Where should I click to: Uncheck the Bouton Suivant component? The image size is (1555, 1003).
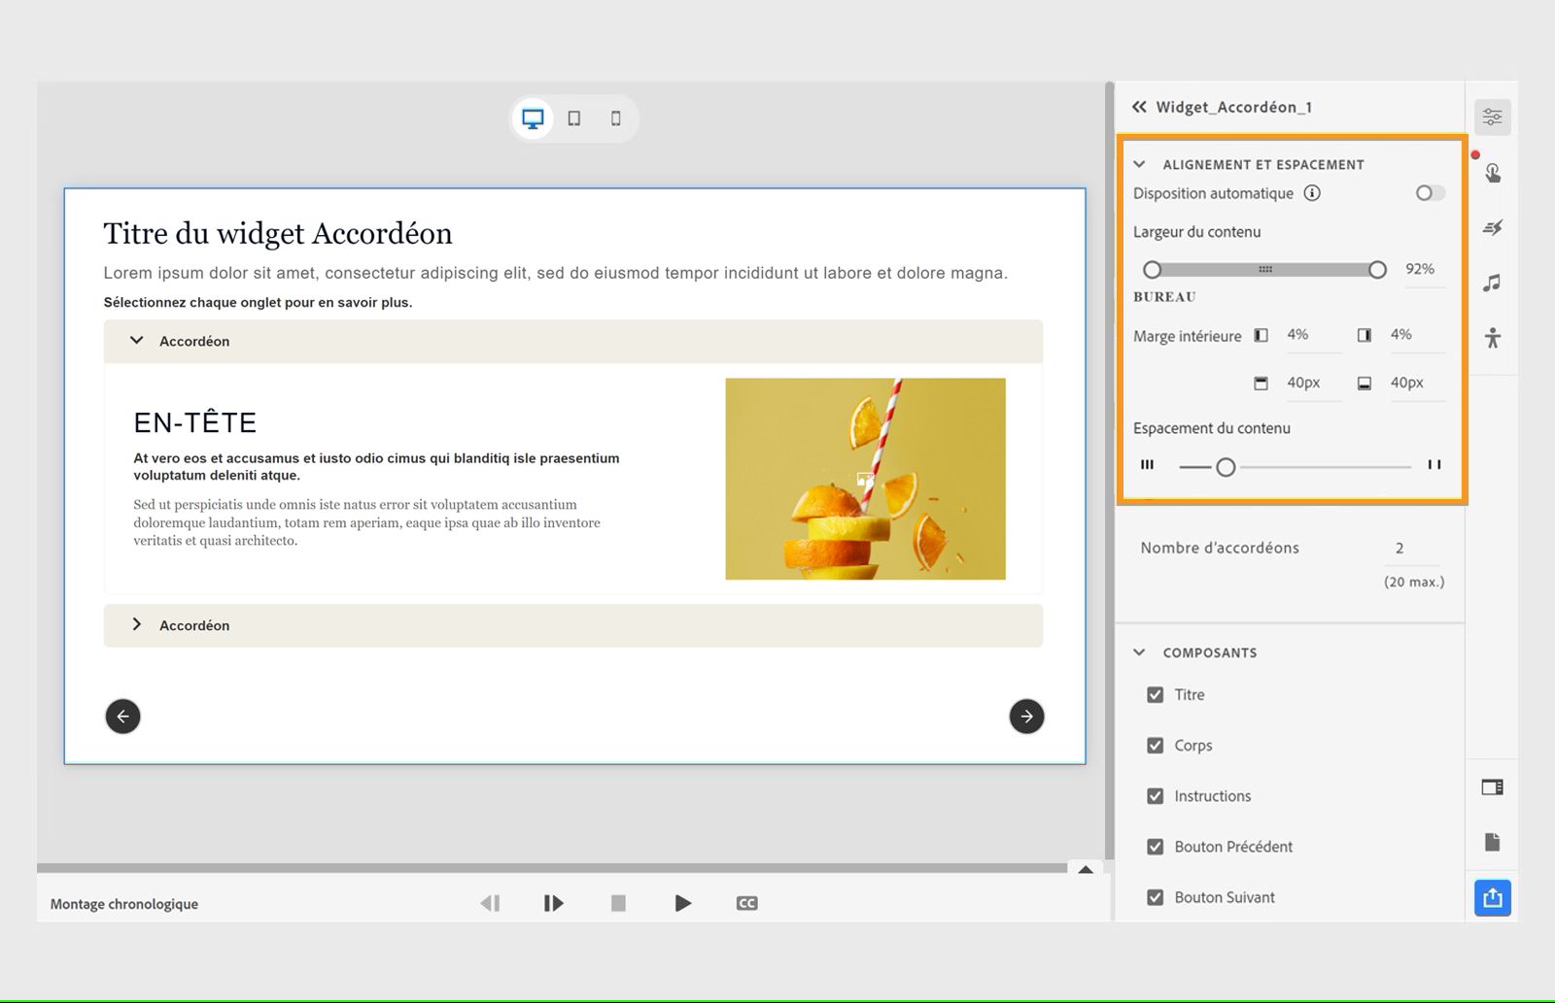tap(1156, 897)
